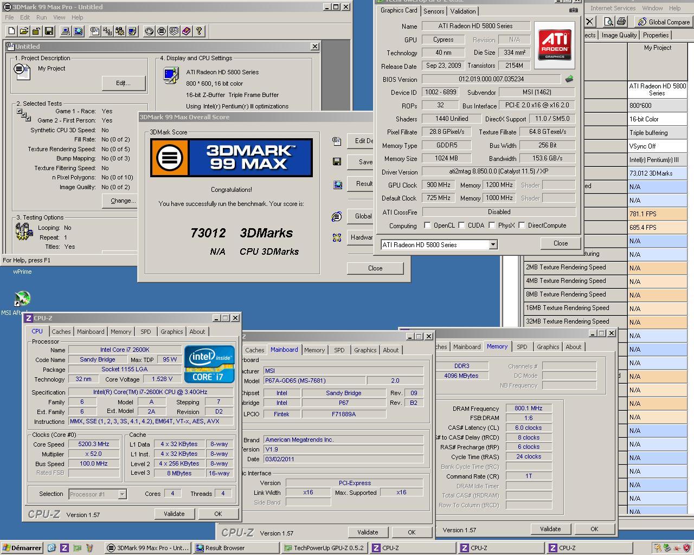Enable the OpenCL checkbox in GPU-Z

click(427, 225)
